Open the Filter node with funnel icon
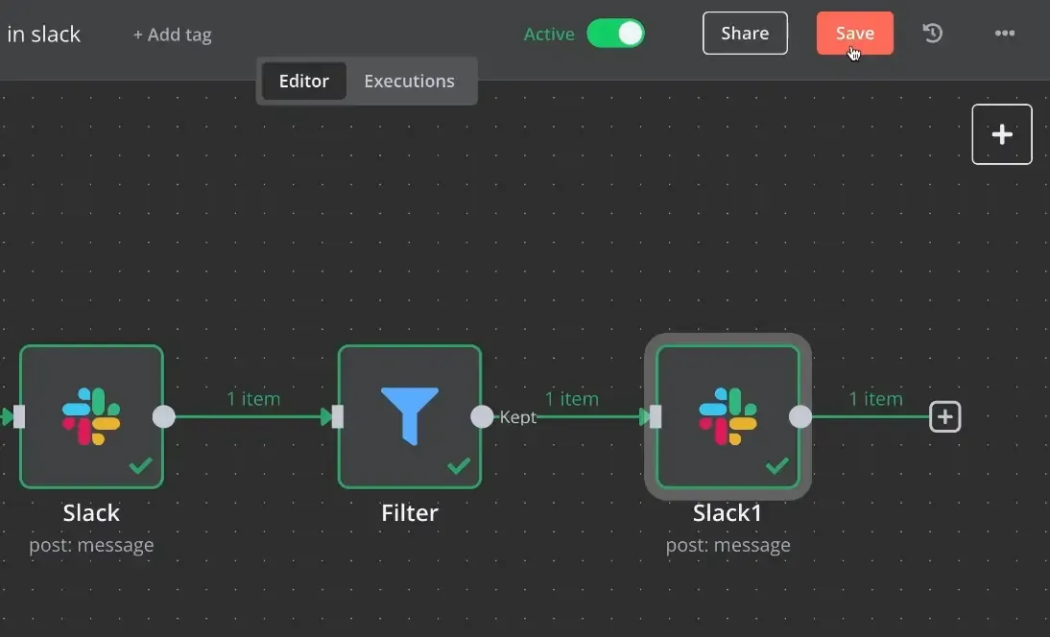Screen dimensions: 1050x637 [x=410, y=416]
